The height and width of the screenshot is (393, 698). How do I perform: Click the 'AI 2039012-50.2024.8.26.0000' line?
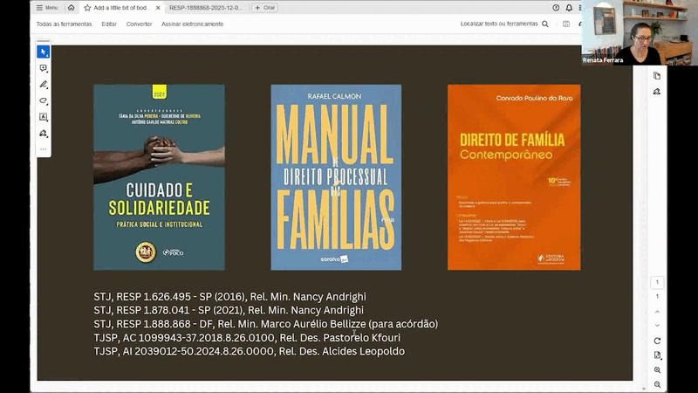pos(250,352)
